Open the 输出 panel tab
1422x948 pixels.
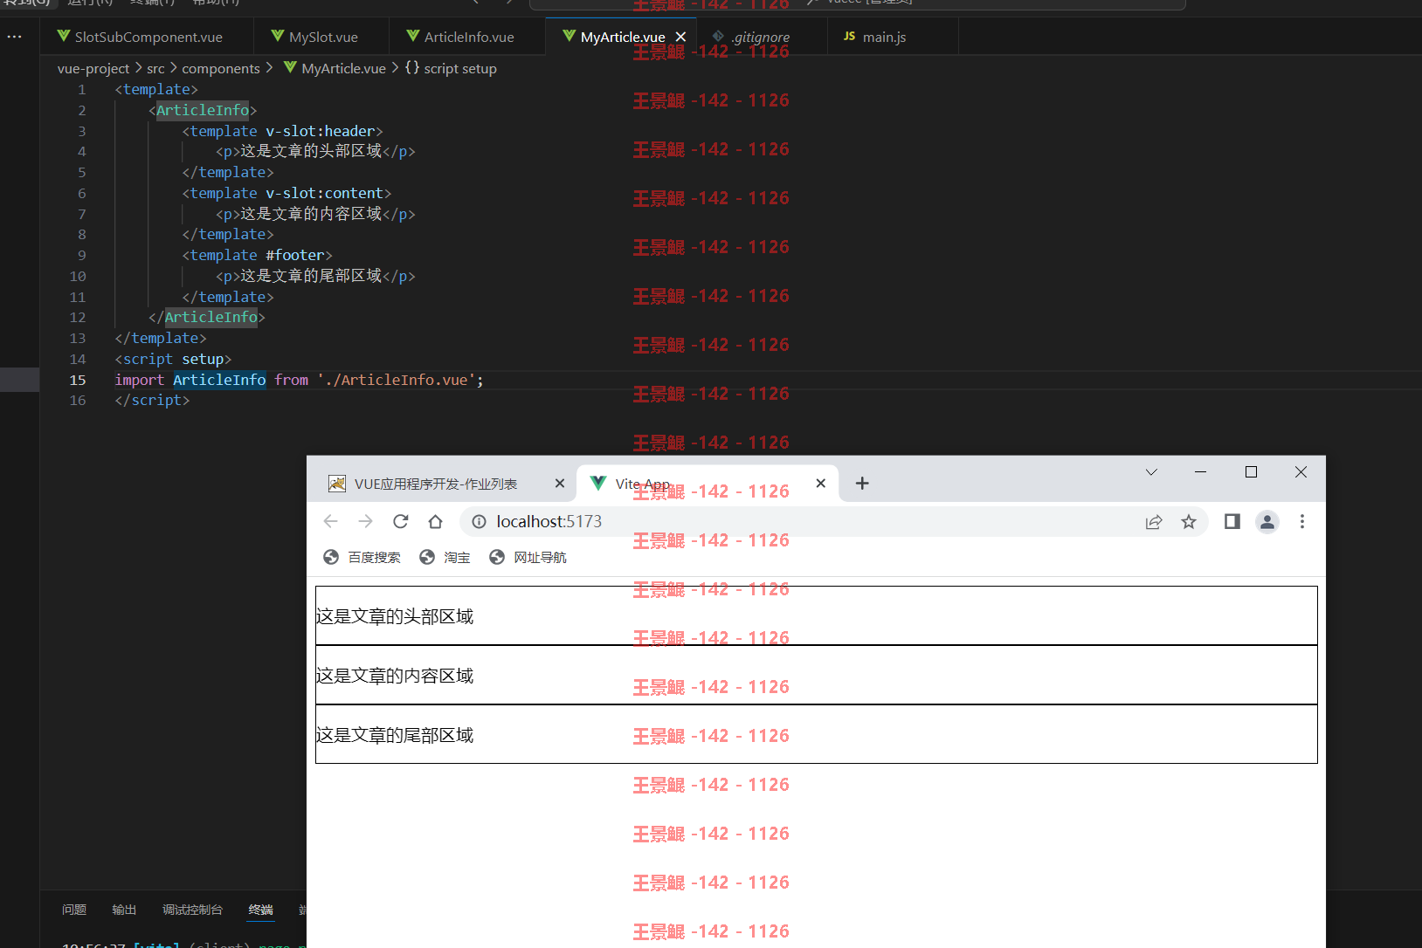[x=124, y=910]
